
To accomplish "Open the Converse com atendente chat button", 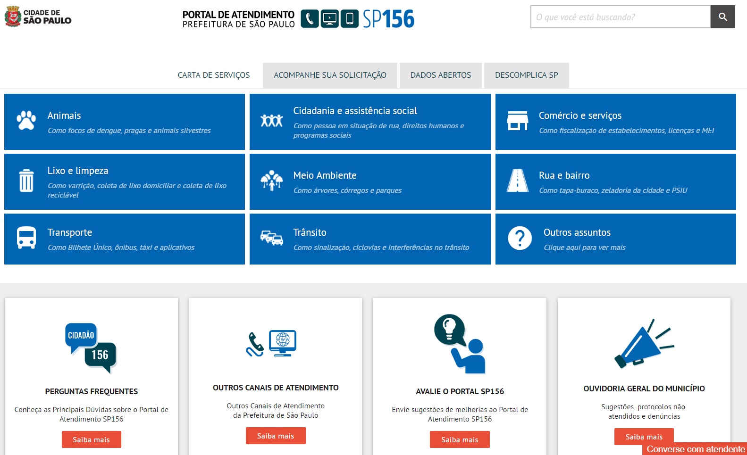I will (x=695, y=449).
